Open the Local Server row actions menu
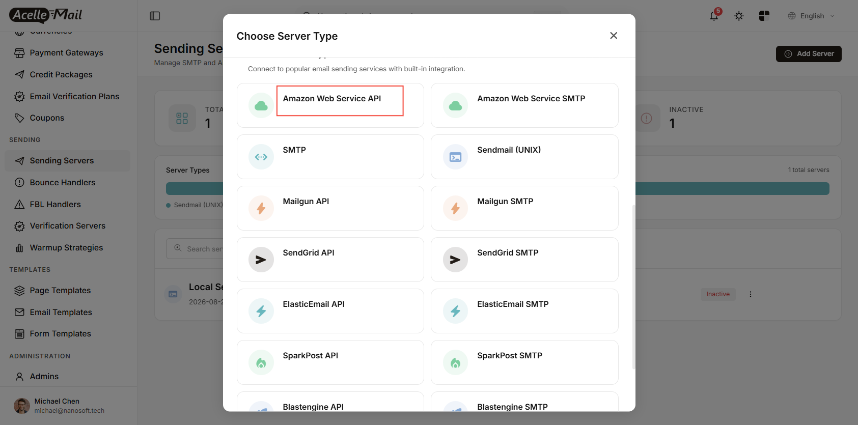This screenshot has height=425, width=858. click(750, 294)
